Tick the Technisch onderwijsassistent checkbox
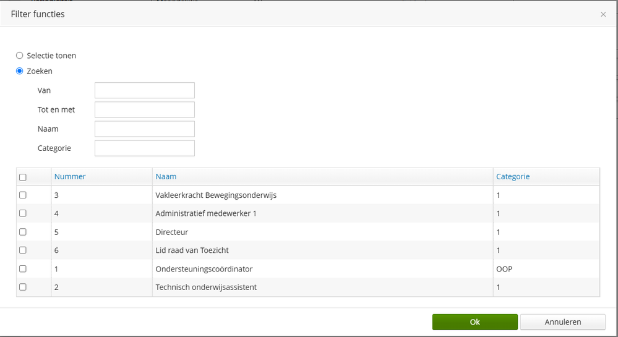 (23, 287)
